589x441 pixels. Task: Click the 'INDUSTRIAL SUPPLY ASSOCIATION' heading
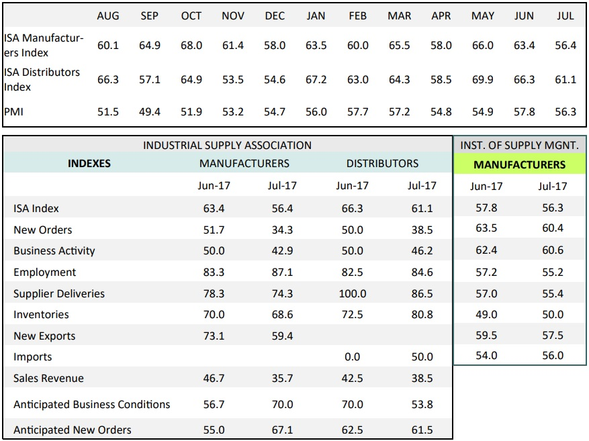(227, 145)
